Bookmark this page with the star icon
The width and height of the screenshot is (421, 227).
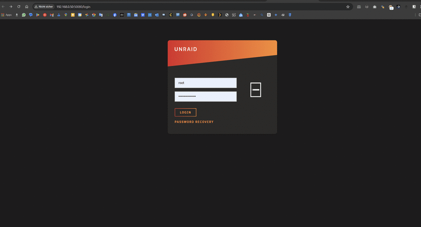point(348,7)
